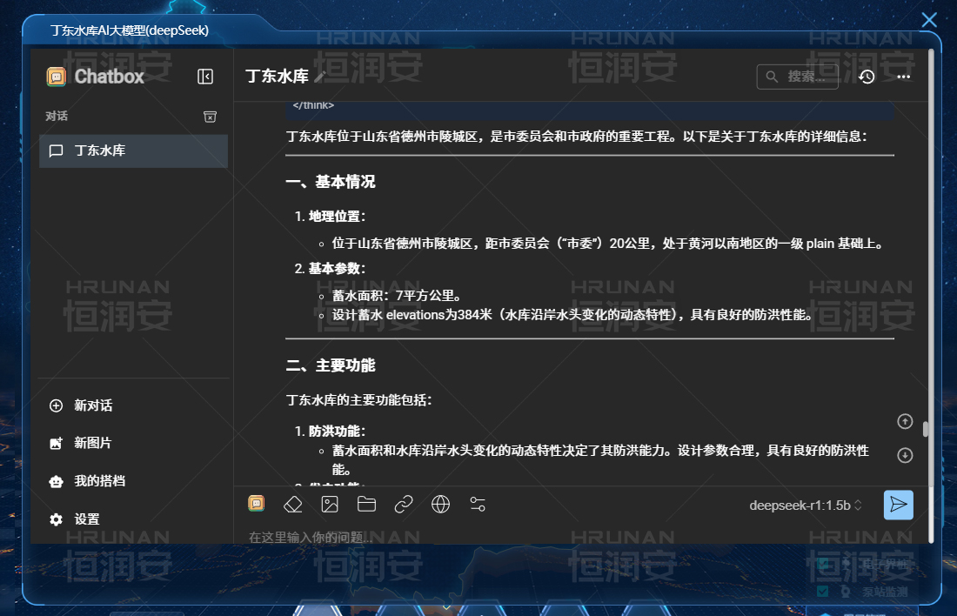Focus the 搜索 search box
Image resolution: width=957 pixels, height=616 pixels.
tap(797, 77)
